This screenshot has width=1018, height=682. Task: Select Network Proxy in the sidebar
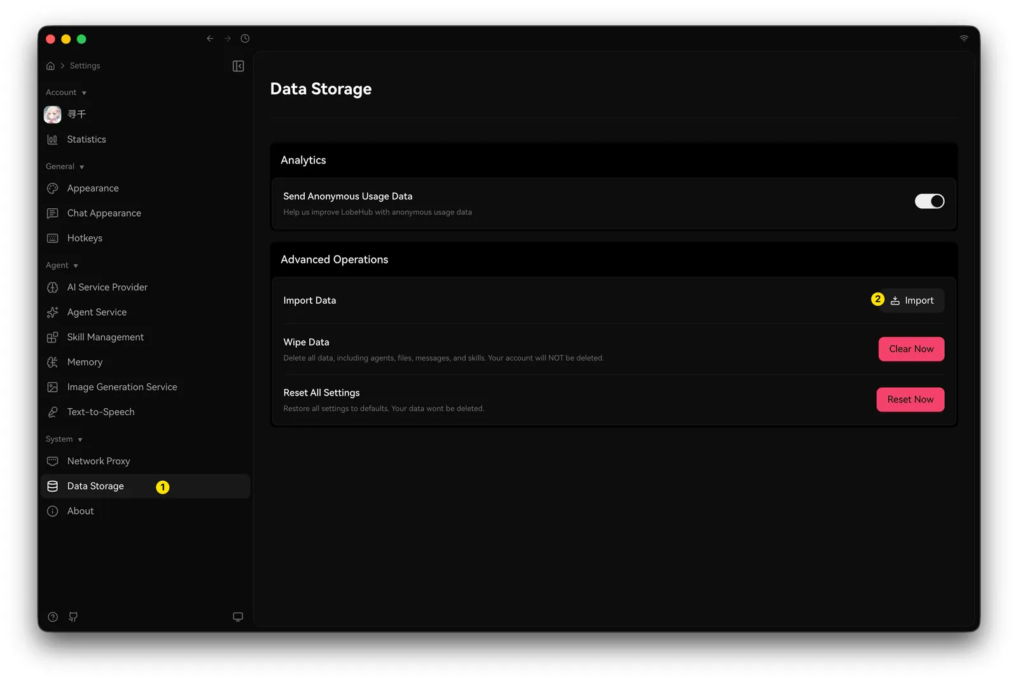pos(97,460)
